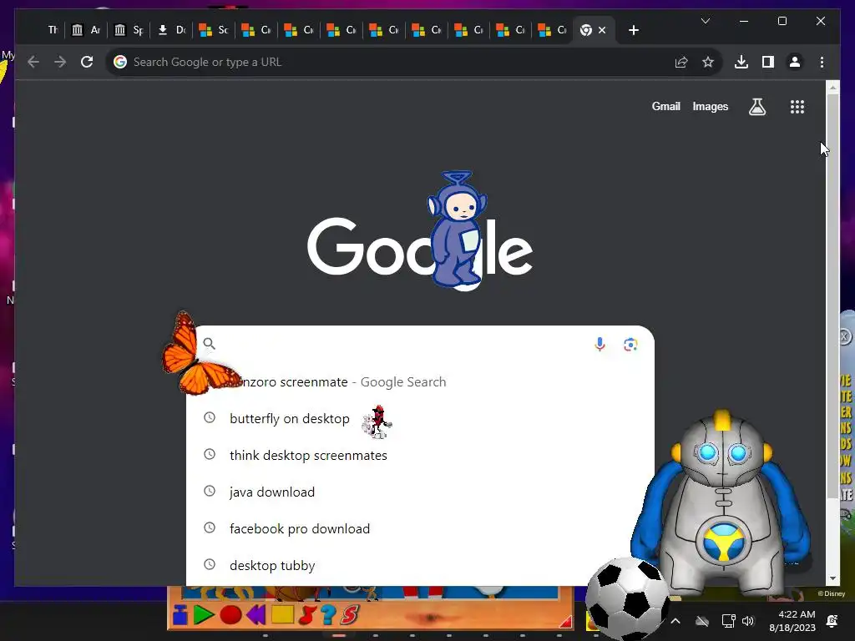Click the purple Tinky Winky screenmate
The height and width of the screenshot is (641, 855).
click(456, 229)
